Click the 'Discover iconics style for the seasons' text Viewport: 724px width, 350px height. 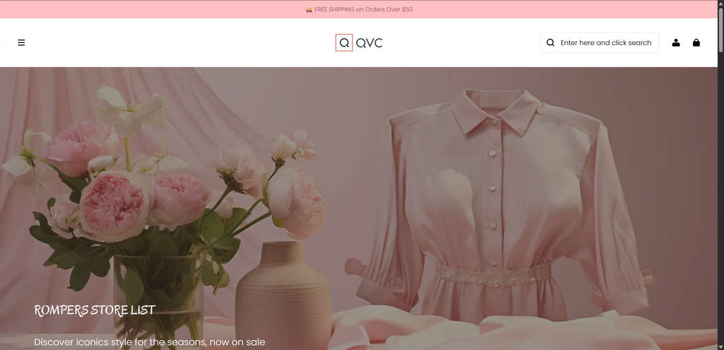point(150,342)
